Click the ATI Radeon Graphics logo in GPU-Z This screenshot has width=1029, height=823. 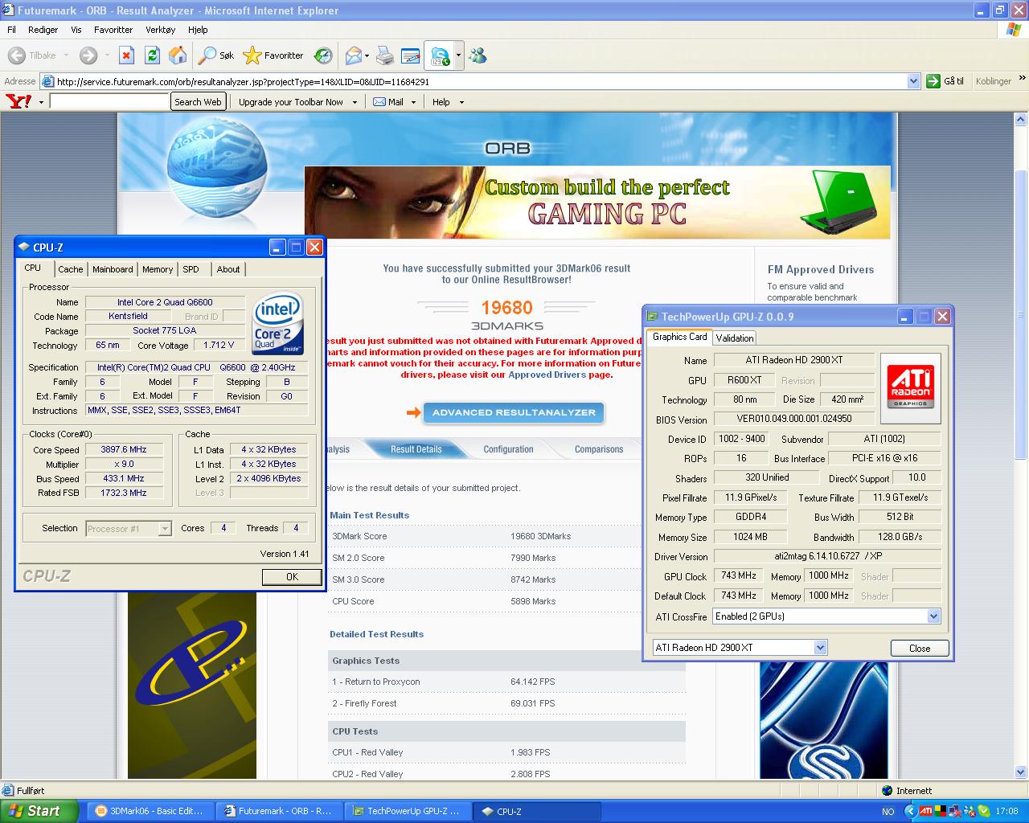tap(910, 388)
